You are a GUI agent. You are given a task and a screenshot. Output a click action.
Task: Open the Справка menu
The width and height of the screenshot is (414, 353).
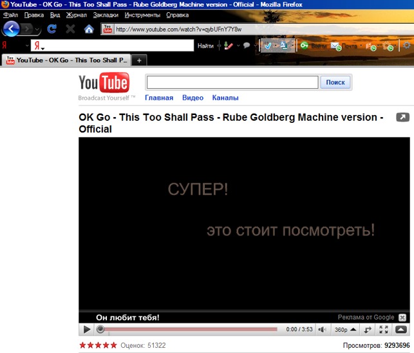(178, 15)
